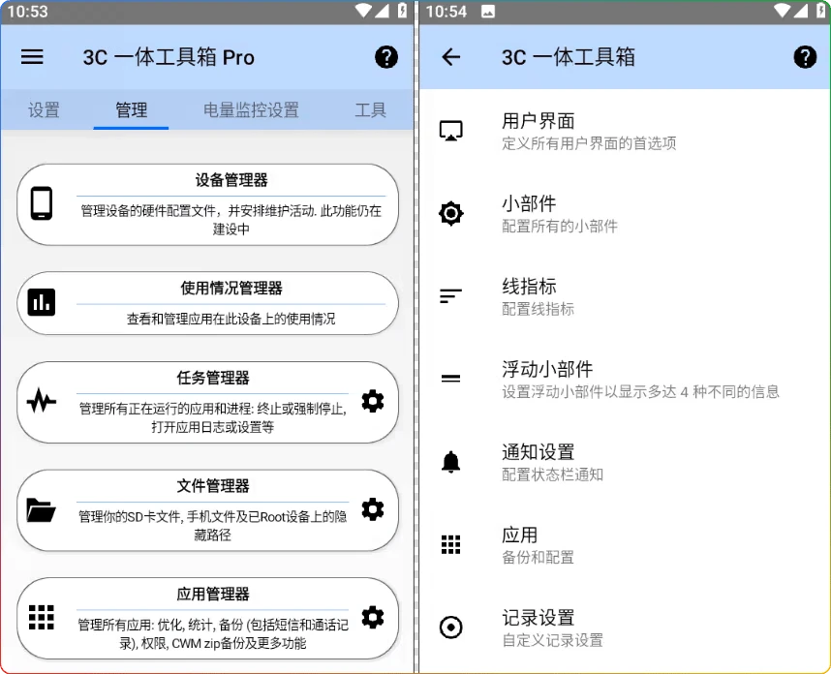Open settings gear next to 应用管理器

[373, 617]
